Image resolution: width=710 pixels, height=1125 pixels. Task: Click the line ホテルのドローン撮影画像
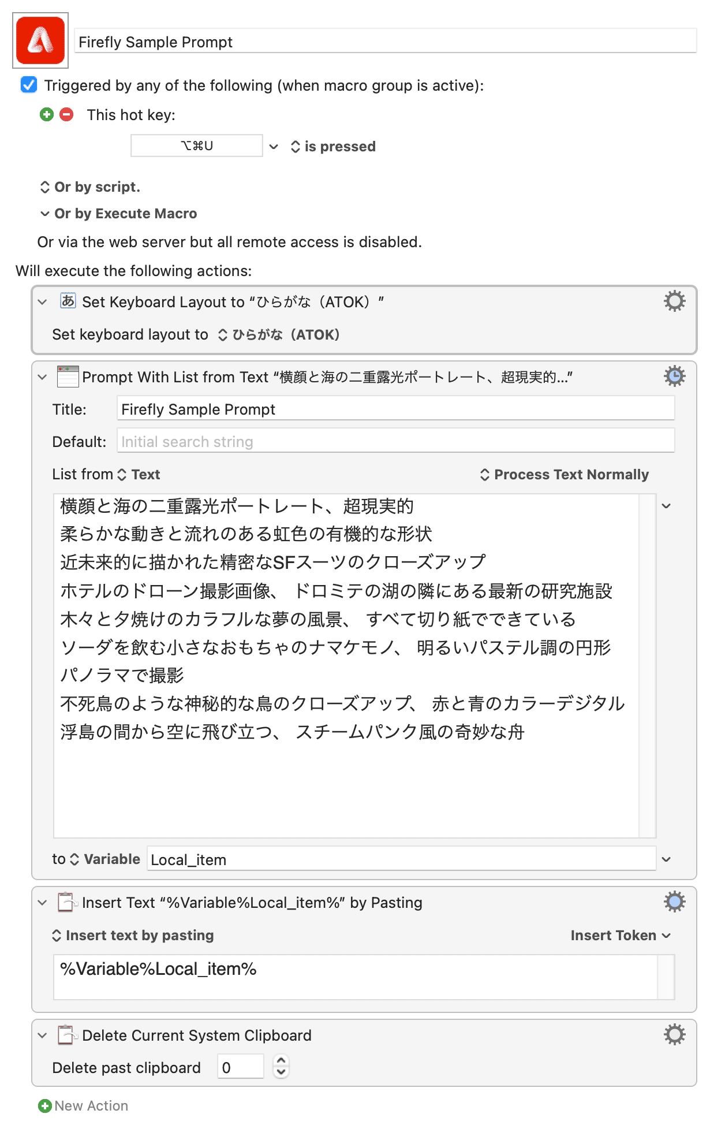pos(336,591)
